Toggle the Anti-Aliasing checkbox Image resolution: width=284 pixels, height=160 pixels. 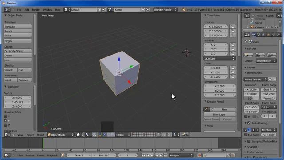249,123
